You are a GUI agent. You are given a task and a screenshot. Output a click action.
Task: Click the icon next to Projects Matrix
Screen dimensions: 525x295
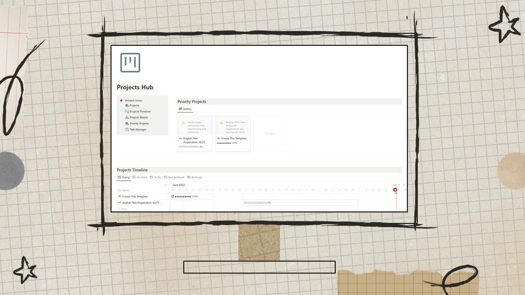click(127, 117)
